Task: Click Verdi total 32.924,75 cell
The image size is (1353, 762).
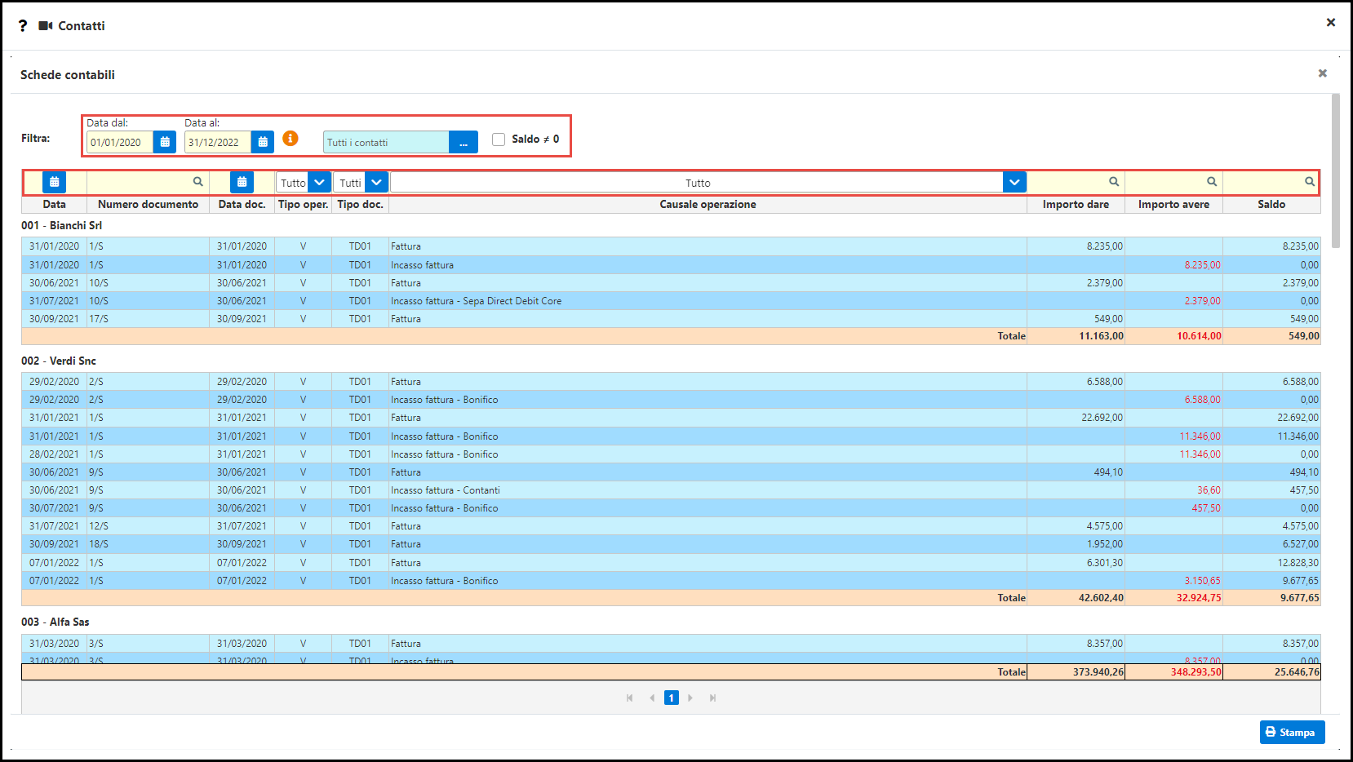Action: coord(1173,598)
